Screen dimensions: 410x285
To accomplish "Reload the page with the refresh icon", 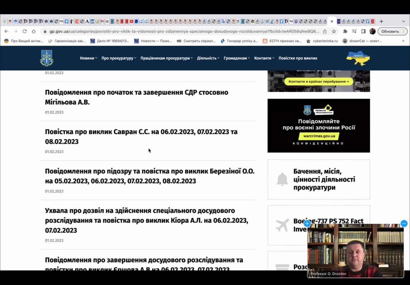I will 25,31.
